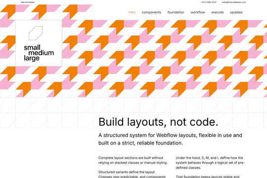Click the 'Structured variants define the layout' paragraph
267x178 pixels.
(x=132, y=174)
